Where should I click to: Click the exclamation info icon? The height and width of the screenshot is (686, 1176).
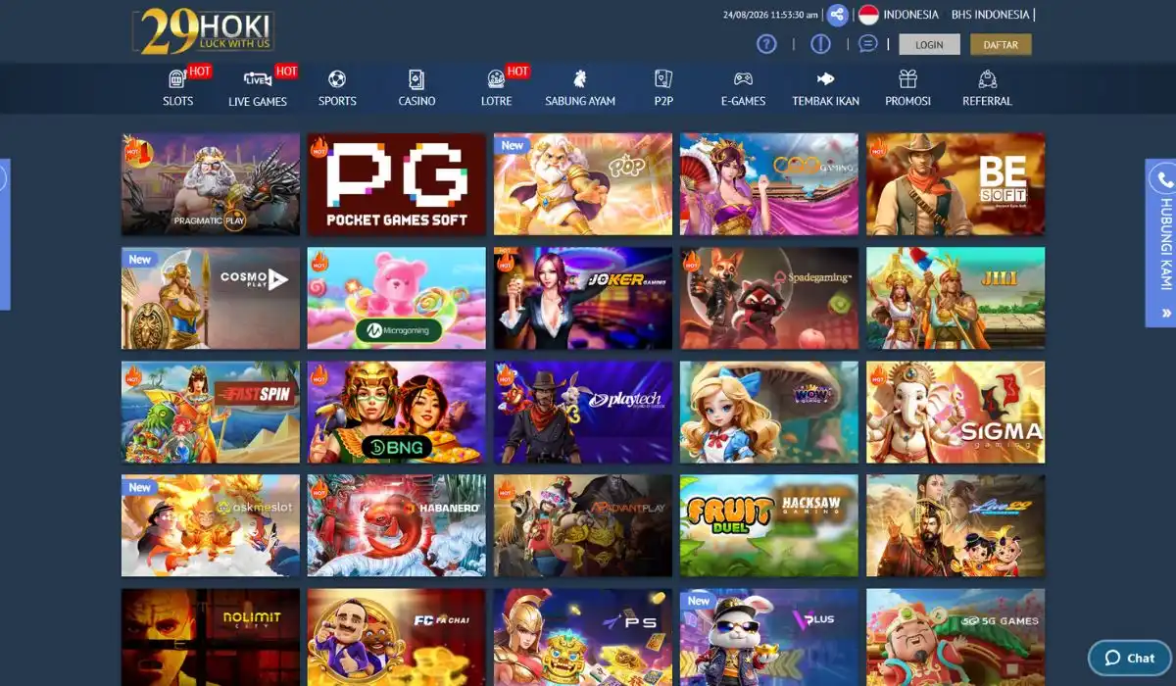tap(821, 44)
